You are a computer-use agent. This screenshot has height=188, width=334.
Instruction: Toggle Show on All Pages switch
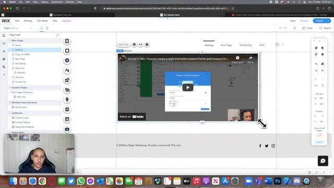[x=319, y=135]
